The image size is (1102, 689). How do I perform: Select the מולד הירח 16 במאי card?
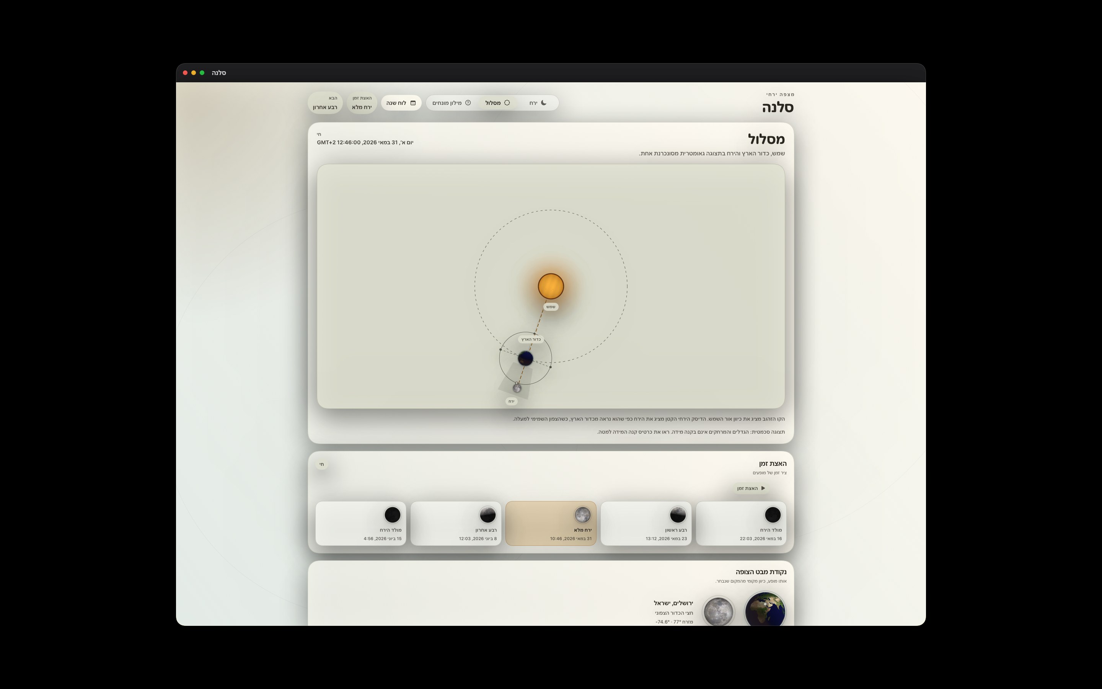pos(741,523)
